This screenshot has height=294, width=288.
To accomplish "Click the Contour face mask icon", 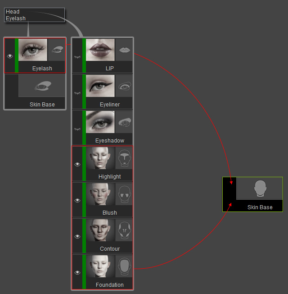I will 124,230.
